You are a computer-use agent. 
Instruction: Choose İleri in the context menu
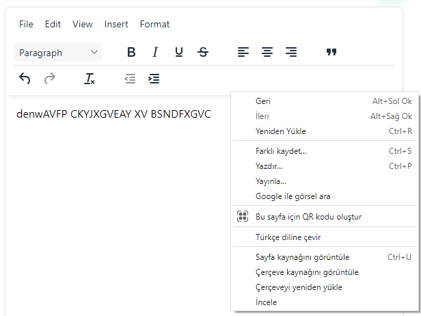tap(325, 116)
